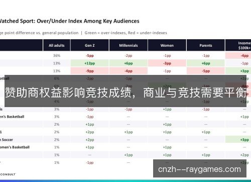
Task: Select the 'Gen Z' column header
Action: coord(90,45)
